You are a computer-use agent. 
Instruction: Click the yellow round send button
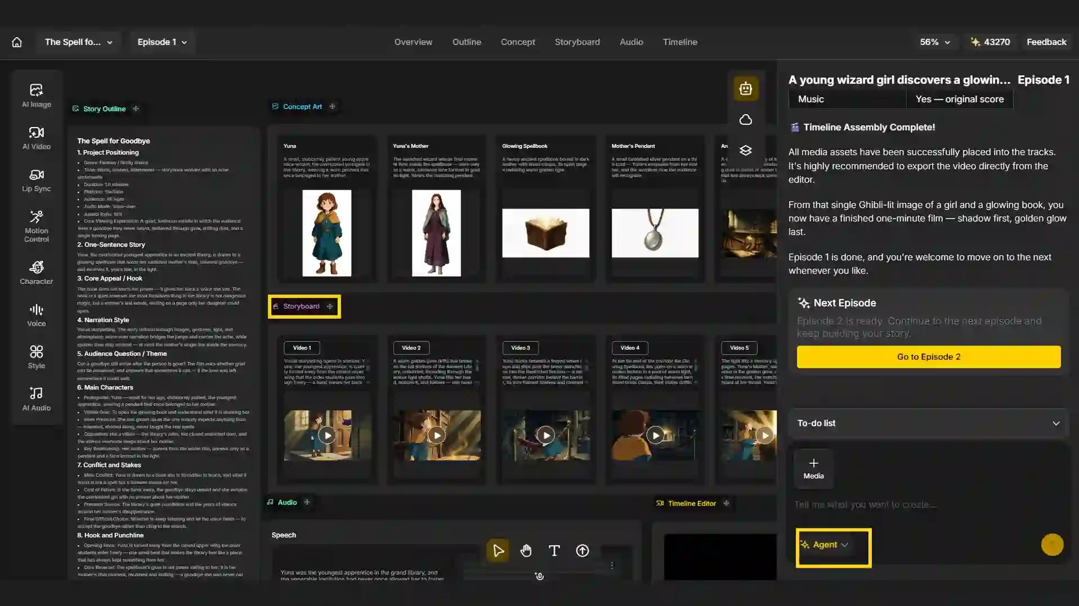(1052, 545)
